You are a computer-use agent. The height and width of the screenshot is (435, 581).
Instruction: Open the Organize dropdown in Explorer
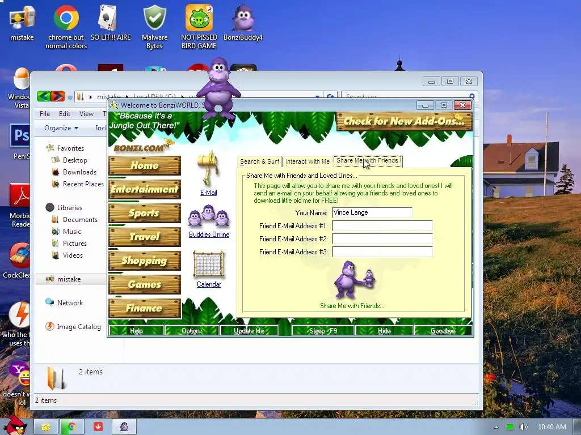pos(61,127)
